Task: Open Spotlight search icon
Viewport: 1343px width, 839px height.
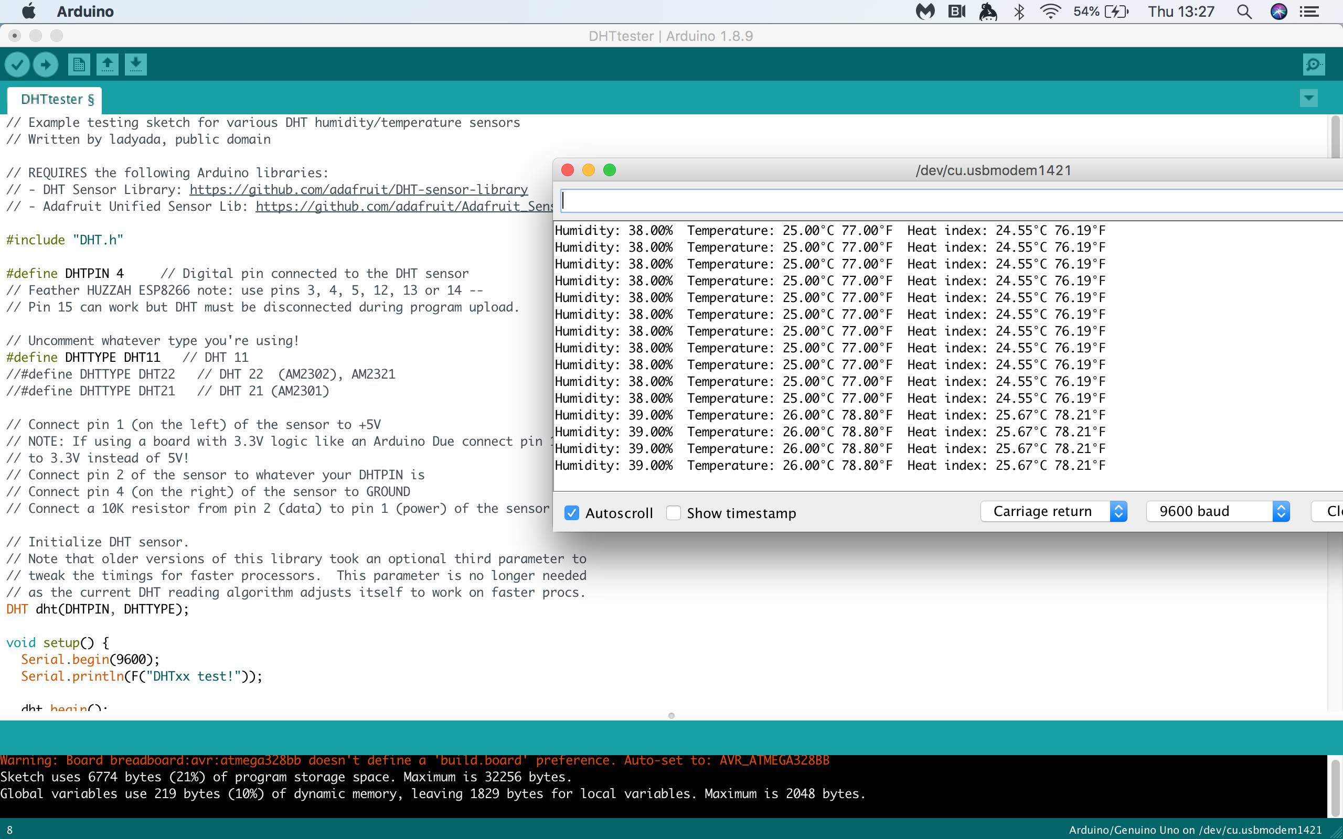Action: (1244, 12)
